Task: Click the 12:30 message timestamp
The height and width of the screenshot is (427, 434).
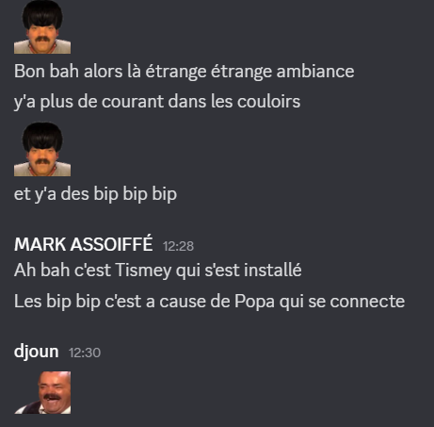Action: [85, 353]
